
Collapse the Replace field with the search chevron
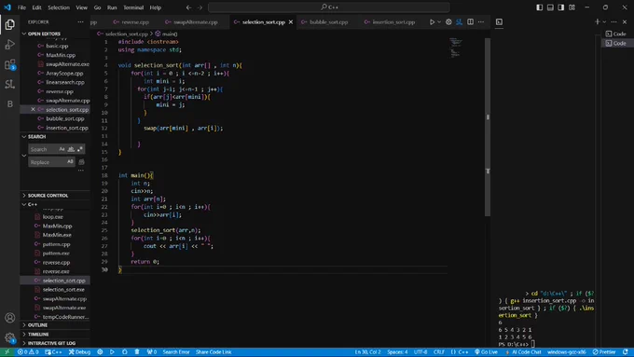coord(24,156)
